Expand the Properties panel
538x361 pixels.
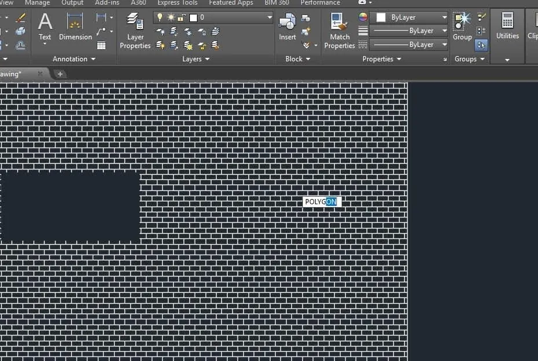pos(382,59)
